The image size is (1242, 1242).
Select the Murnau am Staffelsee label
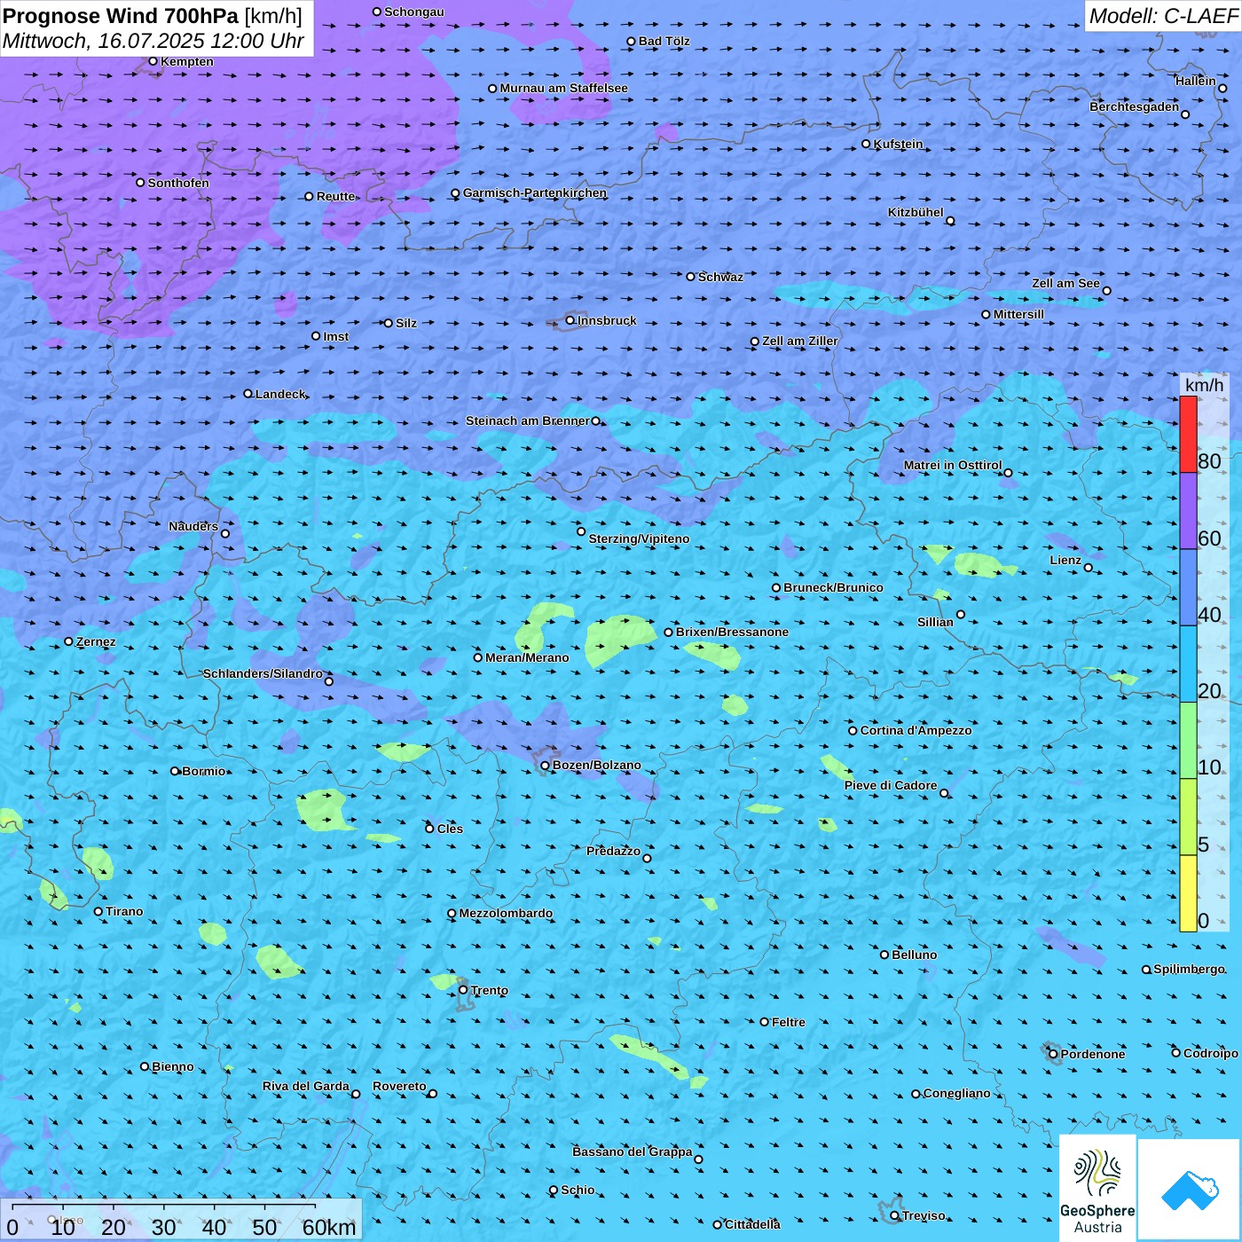tap(563, 88)
